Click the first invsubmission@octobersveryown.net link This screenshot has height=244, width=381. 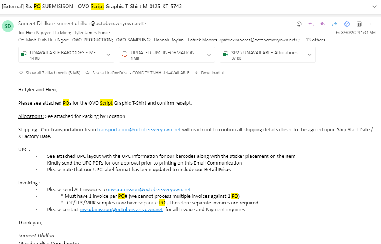[149, 189]
